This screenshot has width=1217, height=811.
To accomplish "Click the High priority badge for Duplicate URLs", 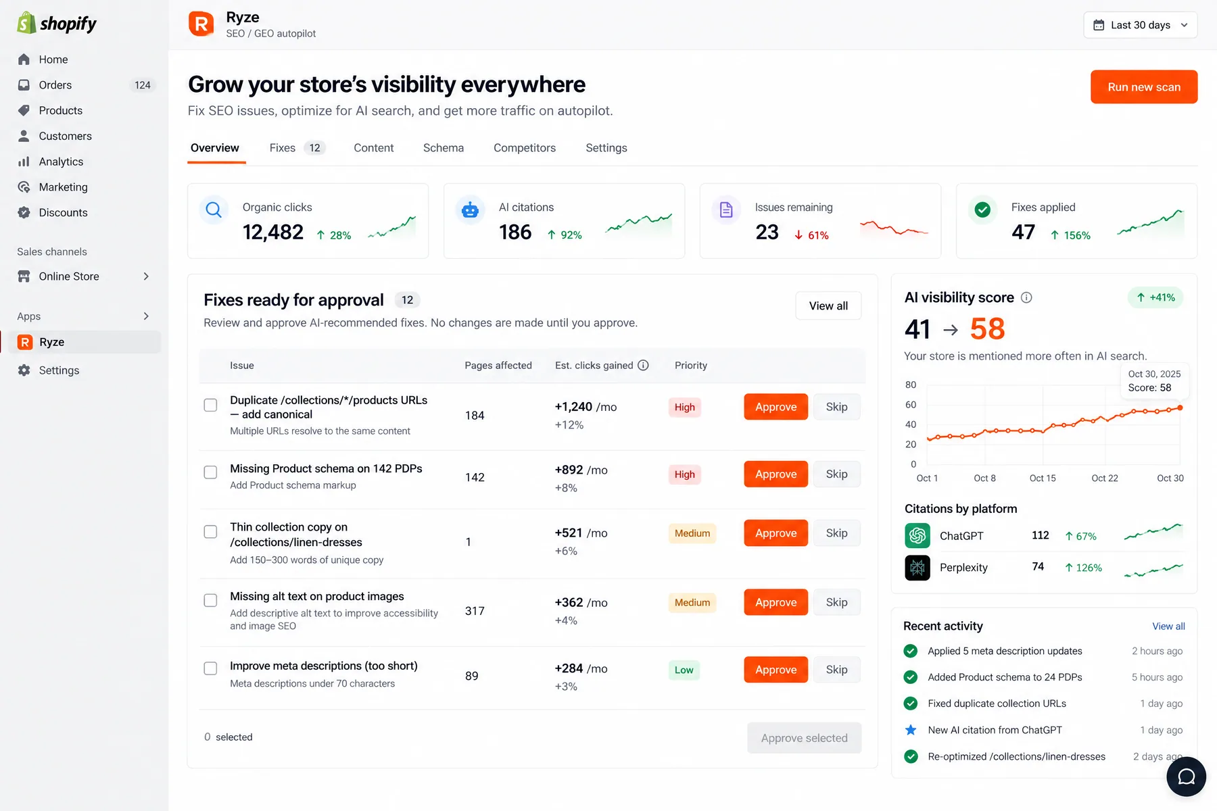I will click(x=684, y=408).
